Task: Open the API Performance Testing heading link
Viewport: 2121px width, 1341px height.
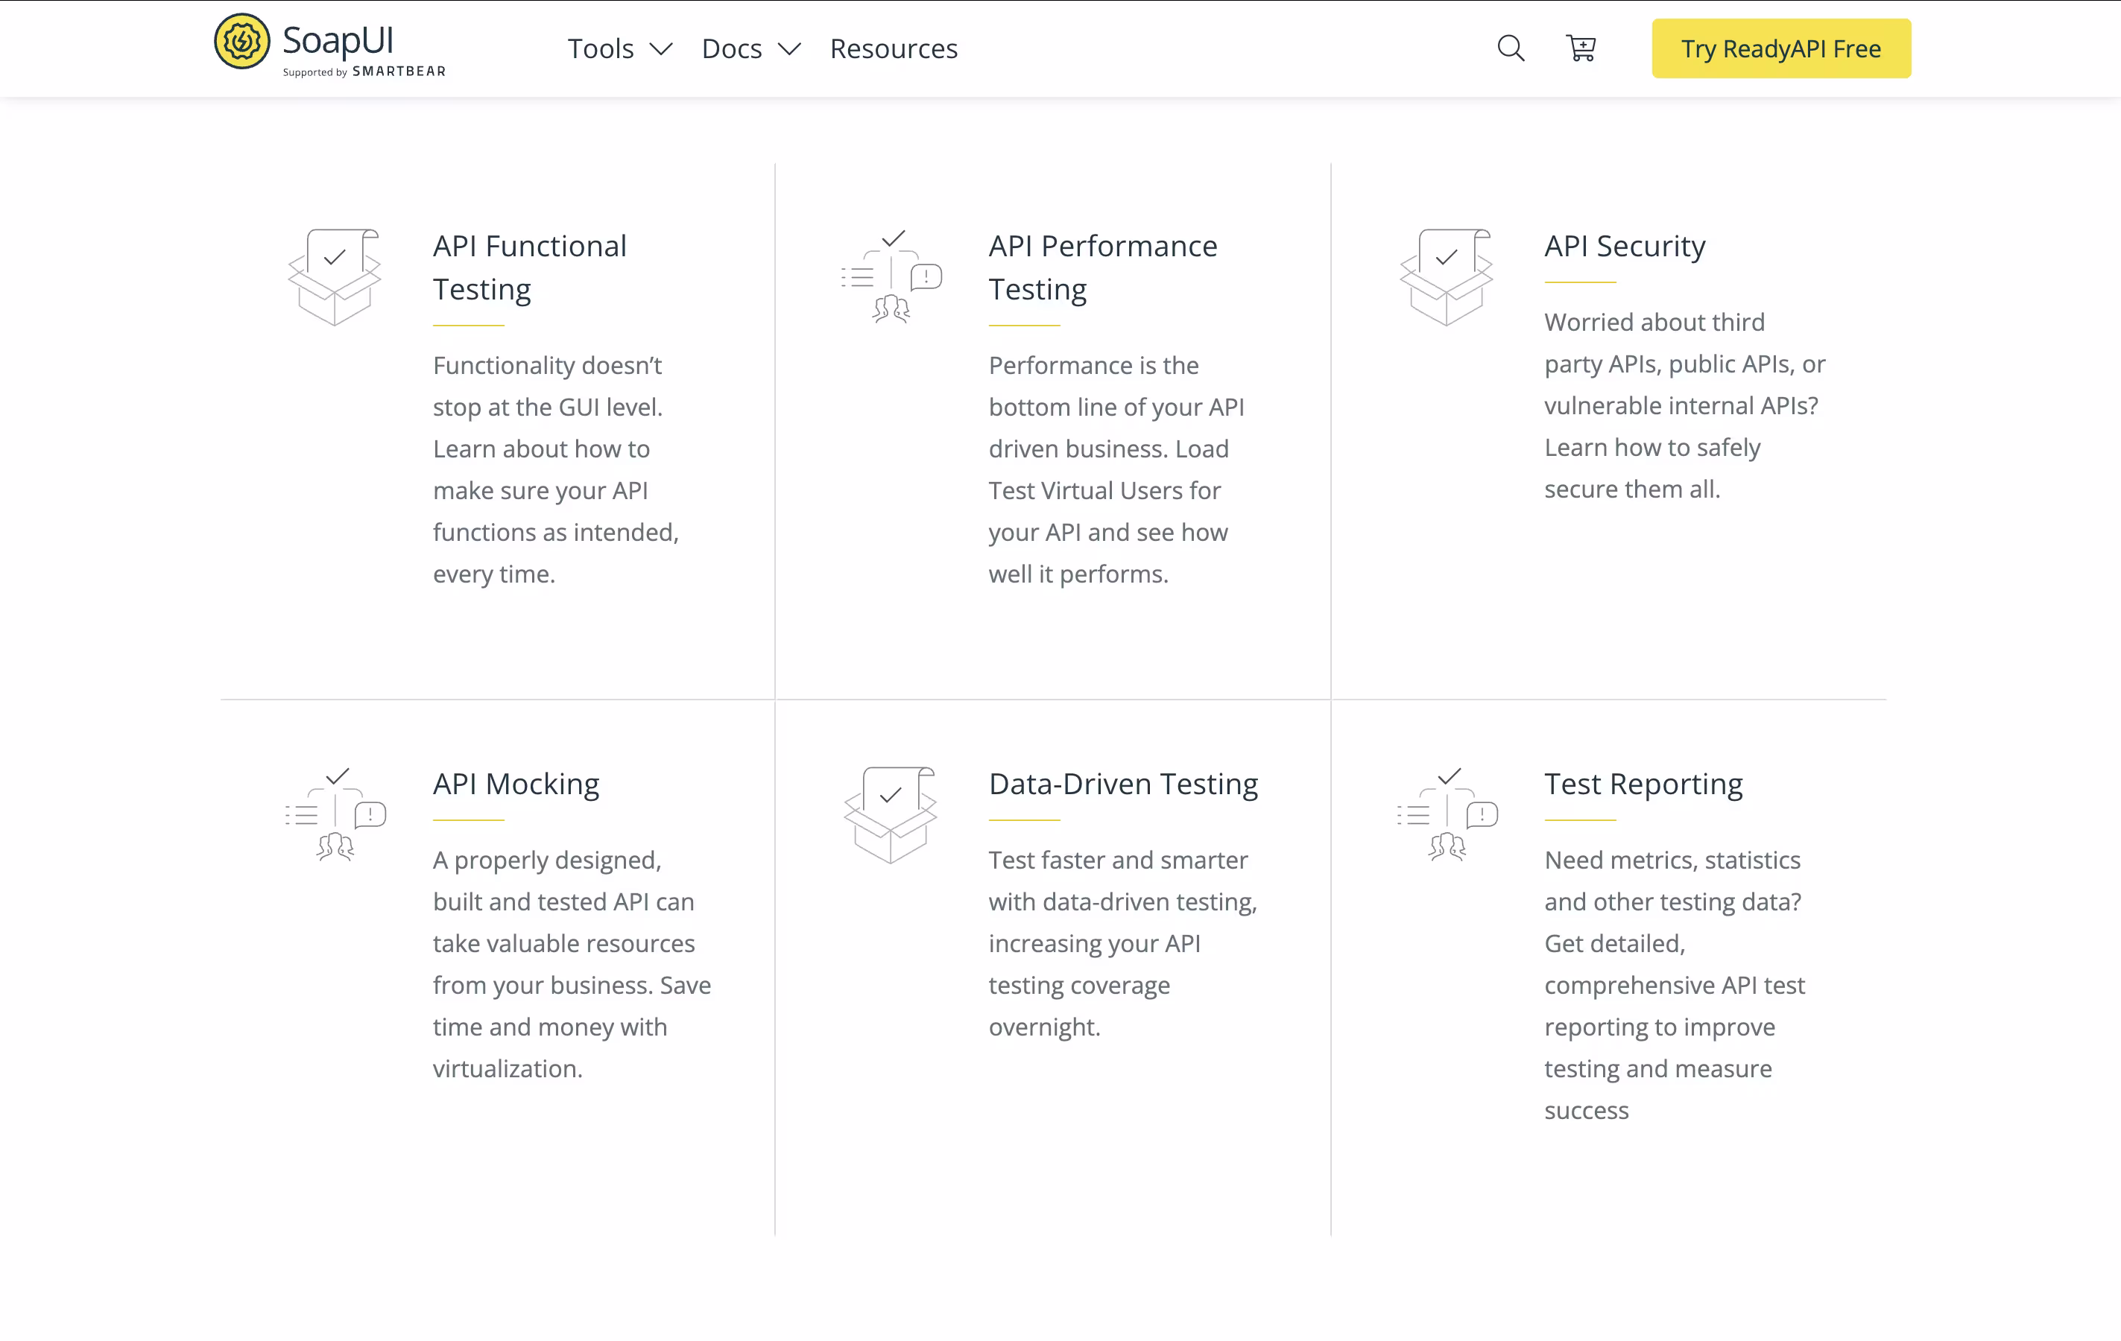Action: coord(1103,267)
